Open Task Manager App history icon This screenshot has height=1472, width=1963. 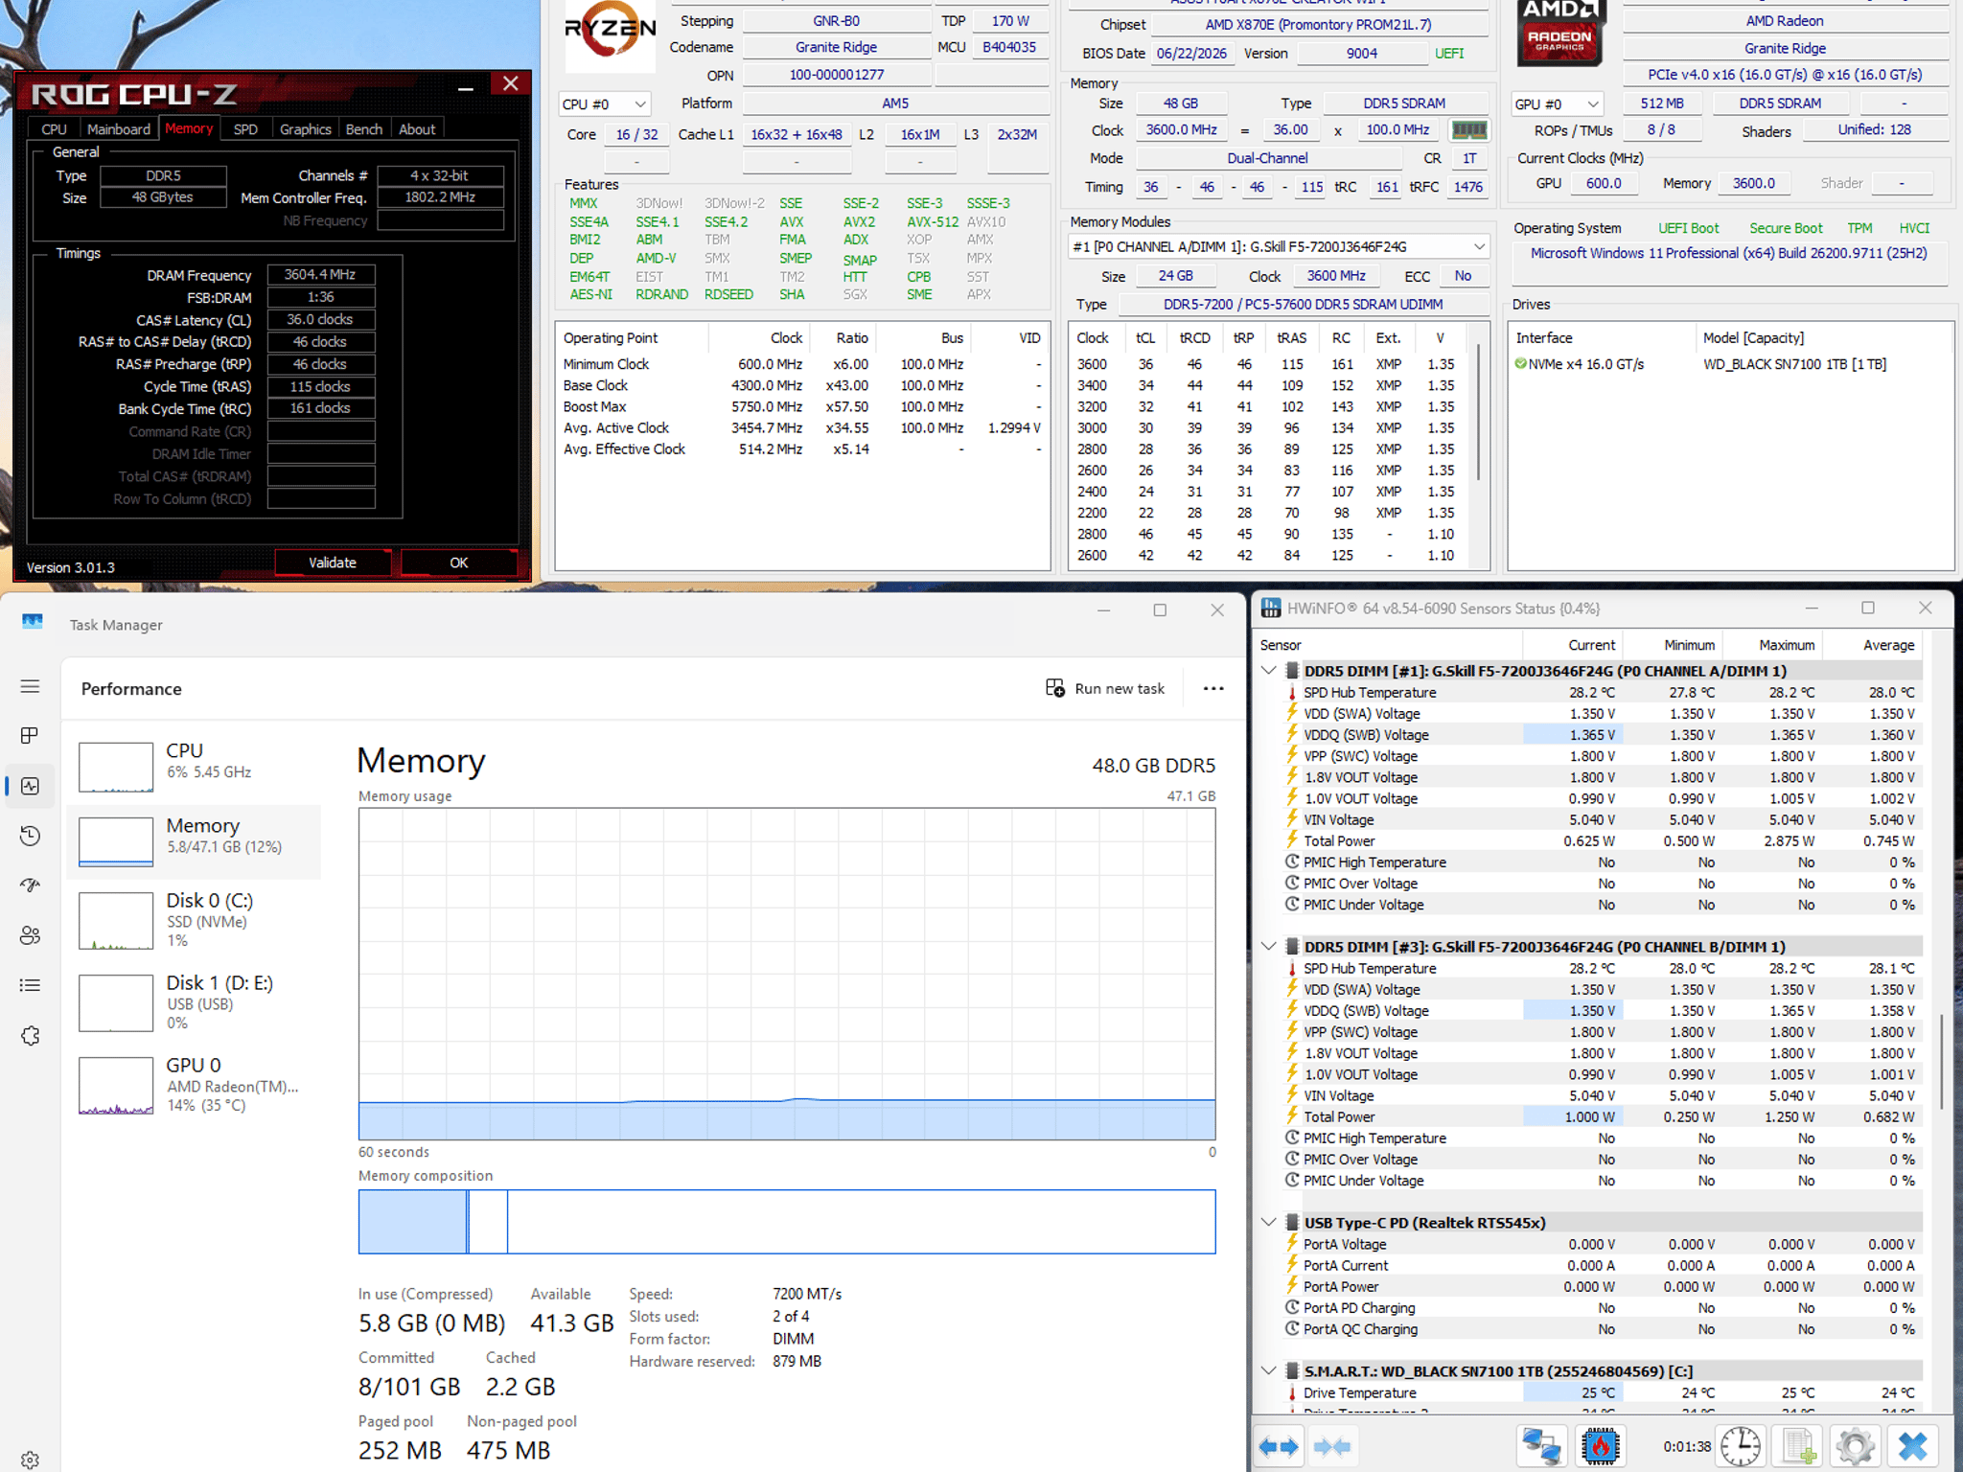coord(31,836)
